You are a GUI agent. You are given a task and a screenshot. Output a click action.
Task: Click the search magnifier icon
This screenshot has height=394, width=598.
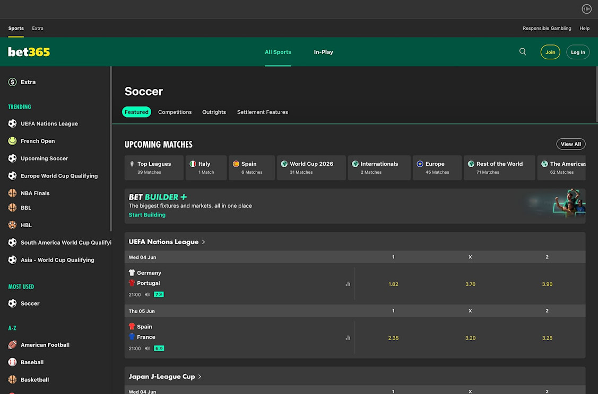(523, 51)
